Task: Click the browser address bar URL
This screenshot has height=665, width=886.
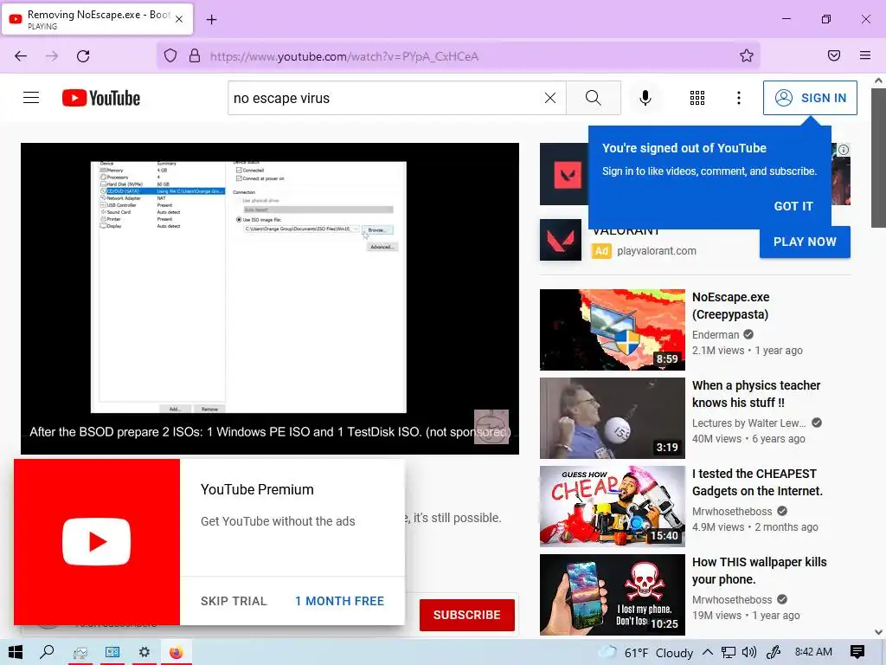Action: (344, 56)
